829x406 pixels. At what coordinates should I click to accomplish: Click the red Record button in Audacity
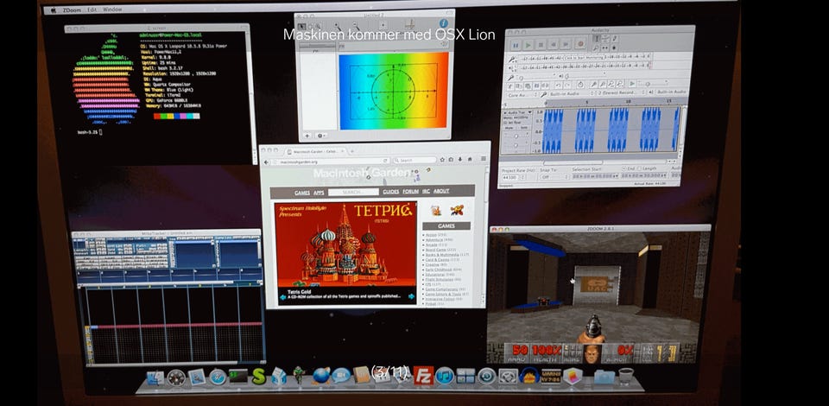pyautogui.click(x=580, y=45)
